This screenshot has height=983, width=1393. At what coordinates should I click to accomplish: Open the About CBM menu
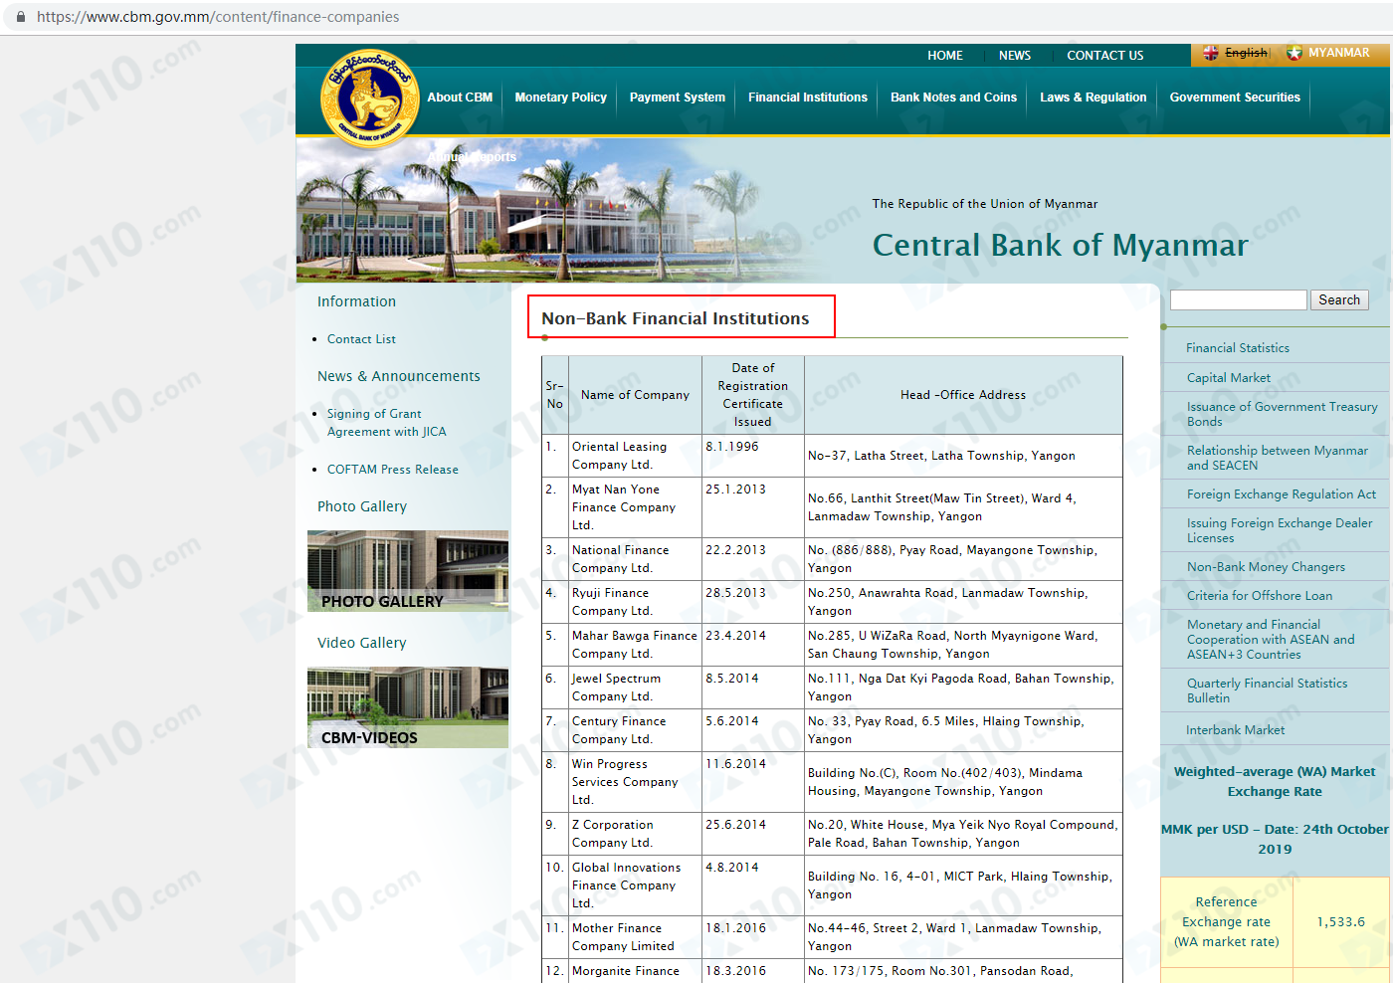pyautogui.click(x=460, y=98)
